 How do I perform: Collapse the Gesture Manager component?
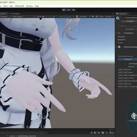pyautogui.click(x=117, y=47)
